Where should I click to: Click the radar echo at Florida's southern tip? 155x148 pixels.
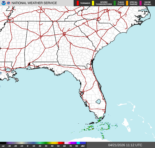pyautogui.click(x=99, y=120)
